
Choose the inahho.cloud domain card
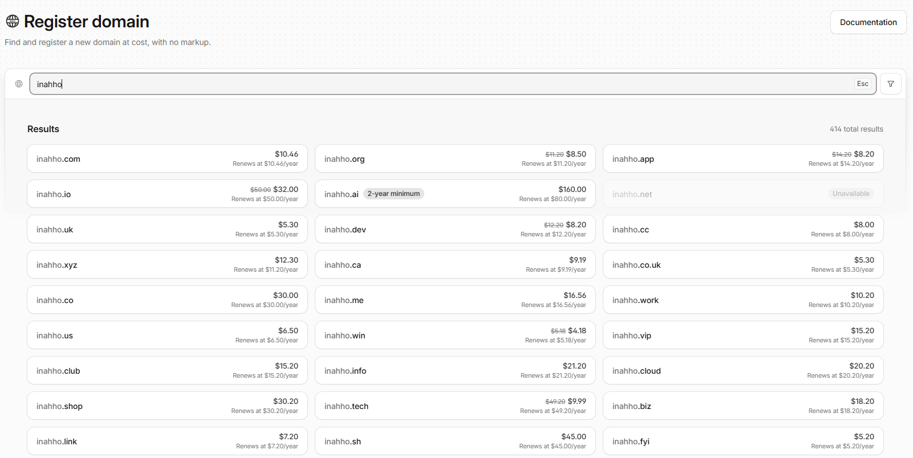(743, 370)
